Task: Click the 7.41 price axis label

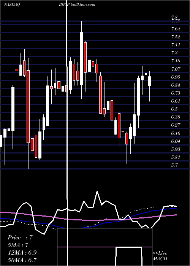Action: click(x=176, y=45)
